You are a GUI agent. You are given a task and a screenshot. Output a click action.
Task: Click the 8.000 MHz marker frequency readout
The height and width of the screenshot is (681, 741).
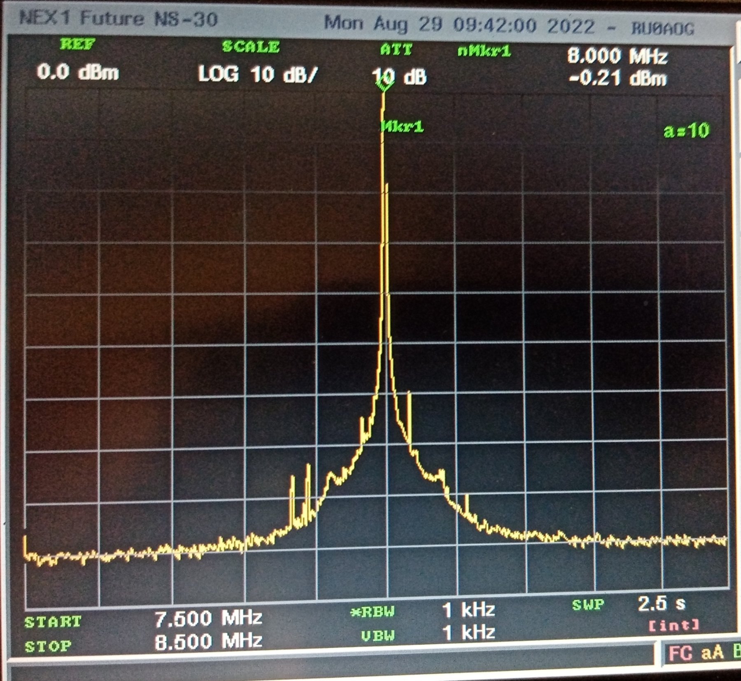(617, 56)
